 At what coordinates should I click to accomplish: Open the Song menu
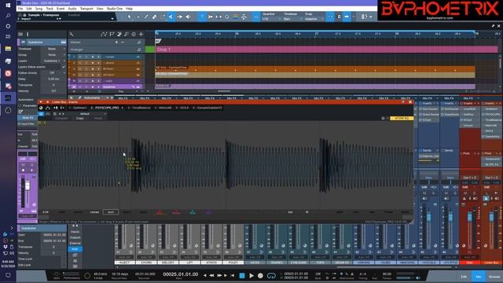pyautogui.click(x=39, y=9)
